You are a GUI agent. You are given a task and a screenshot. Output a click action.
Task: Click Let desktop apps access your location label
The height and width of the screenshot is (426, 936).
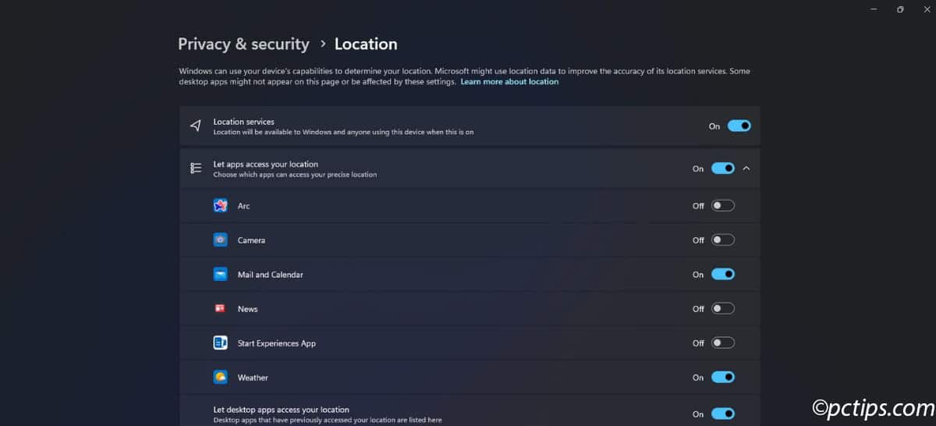pos(282,410)
